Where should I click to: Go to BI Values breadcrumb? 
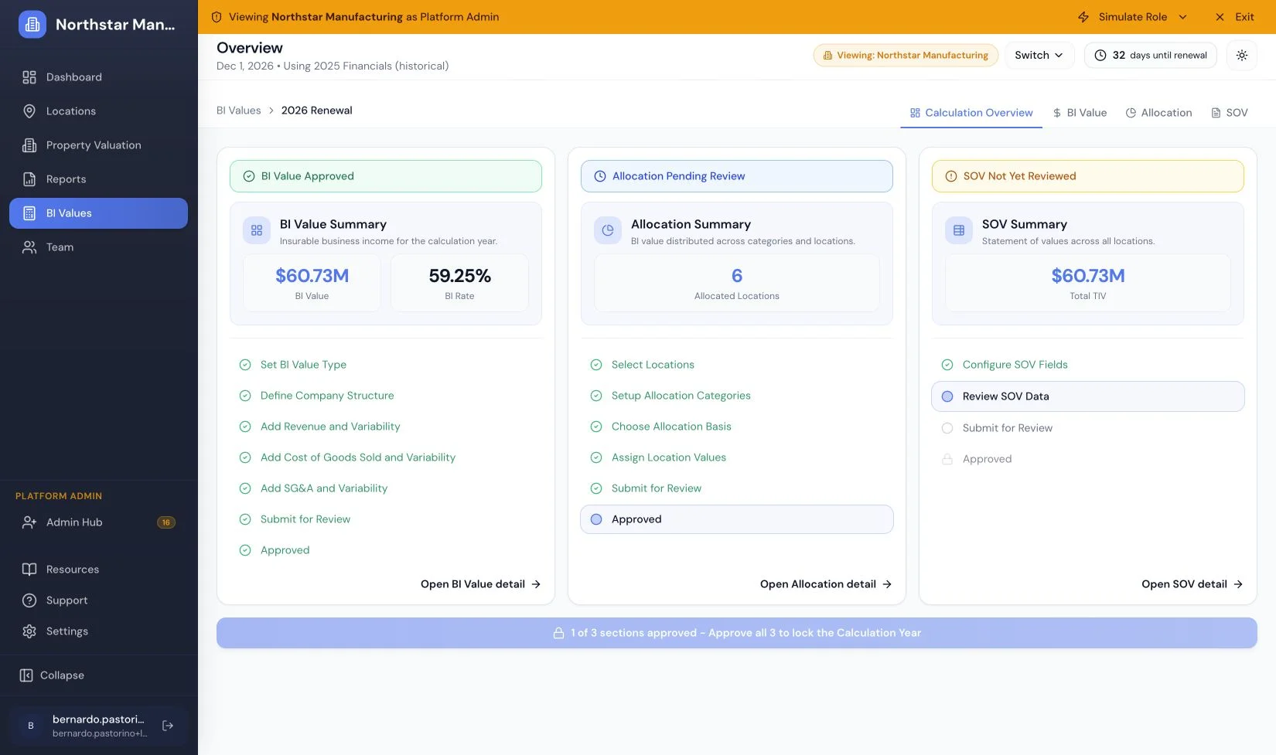click(x=239, y=111)
